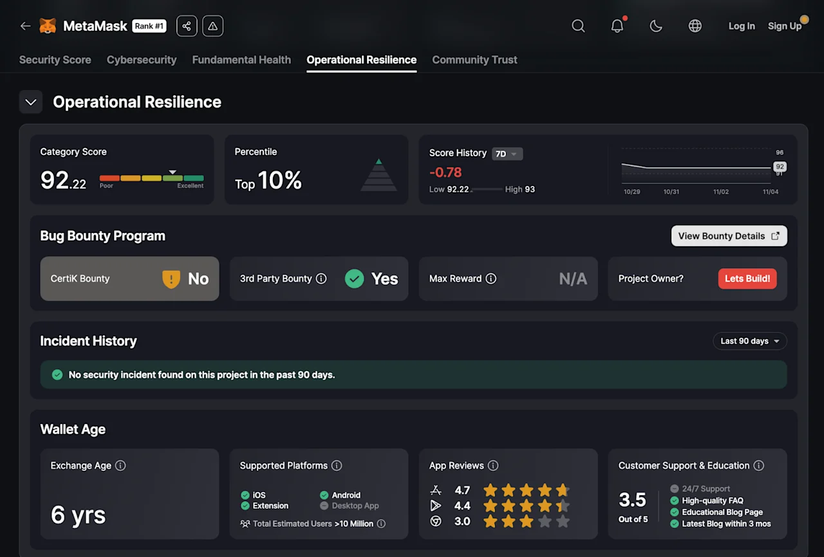Screen dimensions: 824x557
Task: Click the green check beside 3rd Party Bounty
Action: [354, 278]
